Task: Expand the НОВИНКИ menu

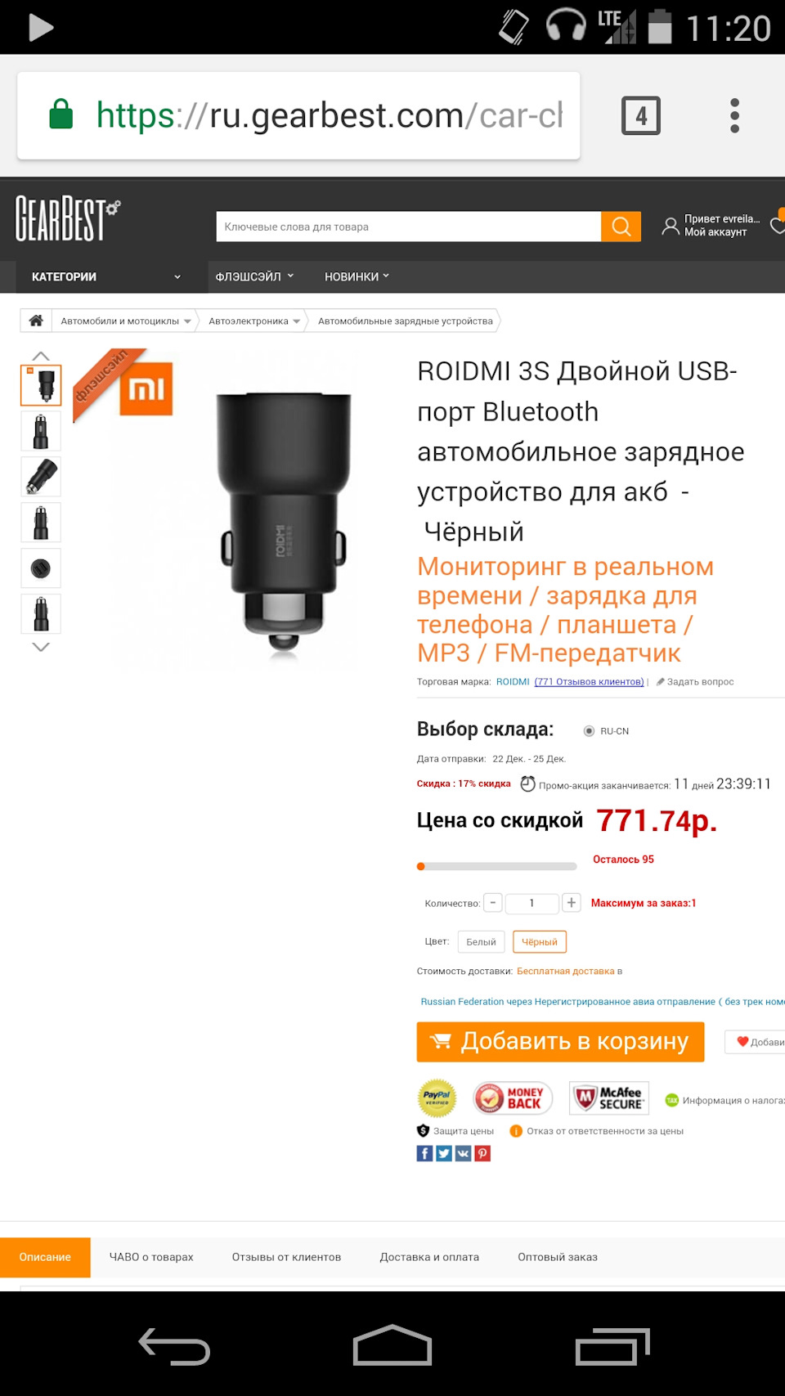Action: coord(357,276)
